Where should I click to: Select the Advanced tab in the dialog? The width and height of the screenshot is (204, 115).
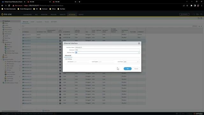pos(68,56)
